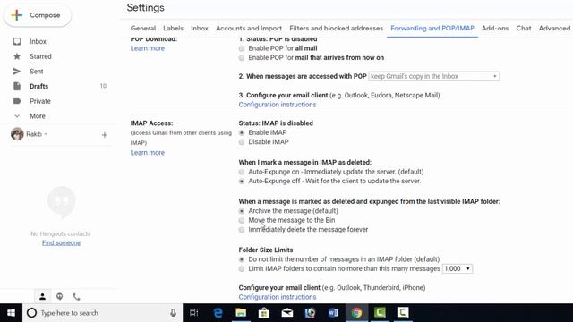Screen dimensions: 573x322
Task: Select Move the message to the Bin
Action: click(242, 221)
